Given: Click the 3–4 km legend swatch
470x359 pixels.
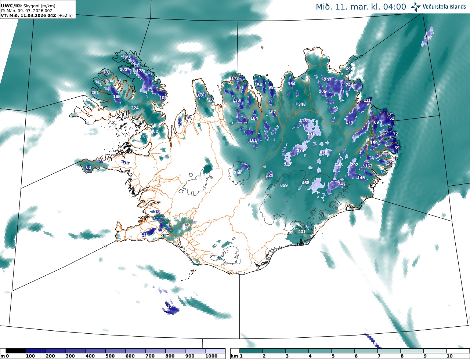Looking at the screenshot, I should [297, 351].
